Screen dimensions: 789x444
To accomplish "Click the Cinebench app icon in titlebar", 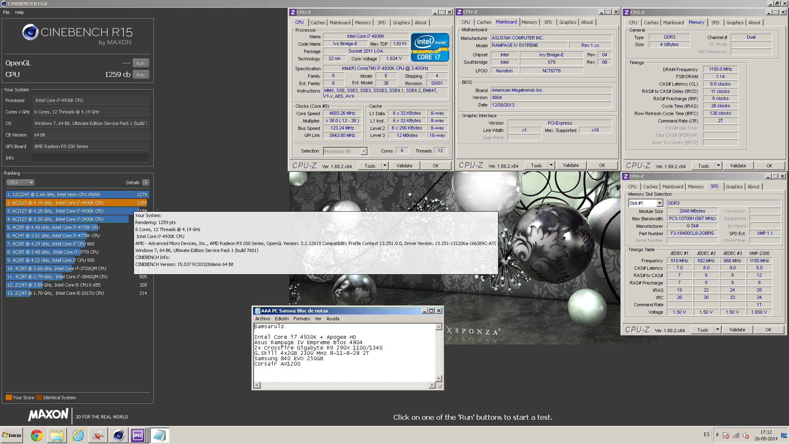I will pos(4,4).
